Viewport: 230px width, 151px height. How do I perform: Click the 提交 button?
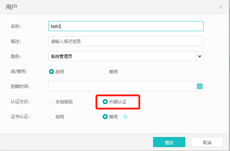[169, 142]
